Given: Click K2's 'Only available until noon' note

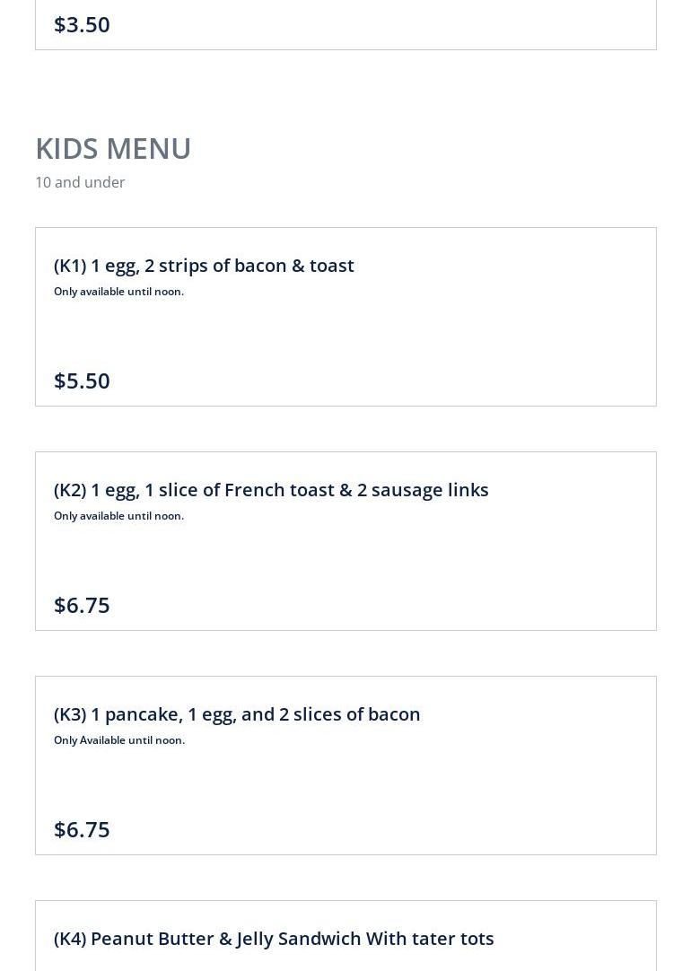Looking at the screenshot, I should pyautogui.click(x=118, y=516).
